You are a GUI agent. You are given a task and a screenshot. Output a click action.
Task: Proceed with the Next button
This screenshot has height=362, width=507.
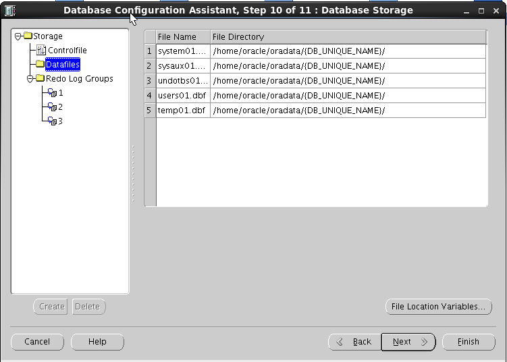coord(408,342)
